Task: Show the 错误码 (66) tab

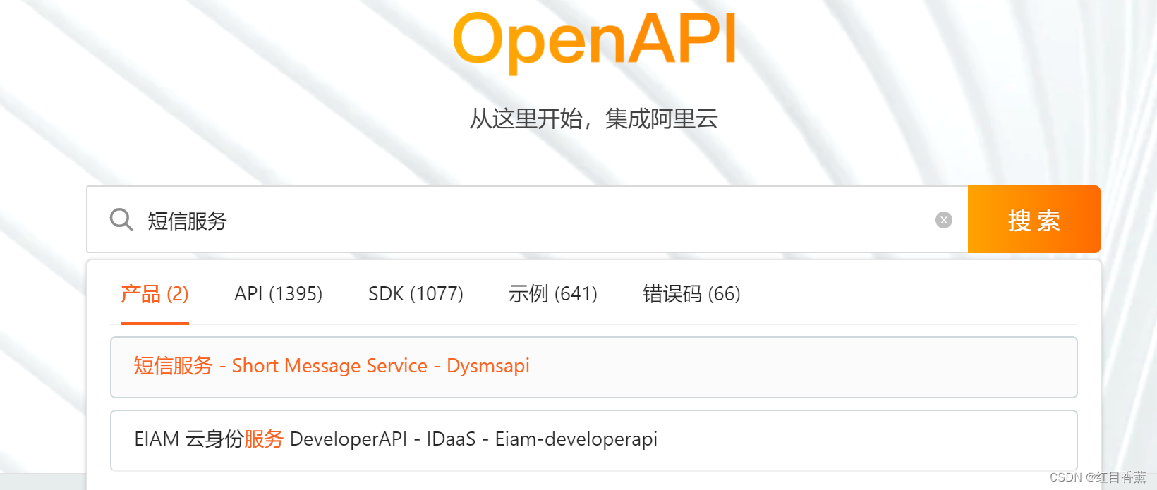Action: (x=692, y=294)
